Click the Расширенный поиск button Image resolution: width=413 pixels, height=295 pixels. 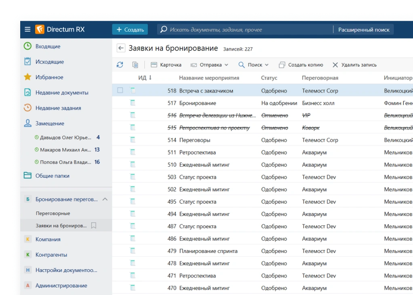[363, 30]
